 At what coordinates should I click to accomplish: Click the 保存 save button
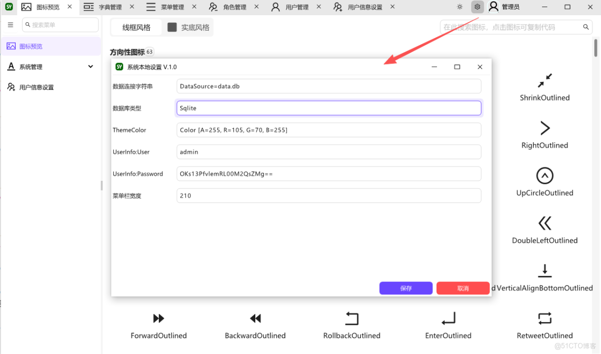click(x=406, y=288)
